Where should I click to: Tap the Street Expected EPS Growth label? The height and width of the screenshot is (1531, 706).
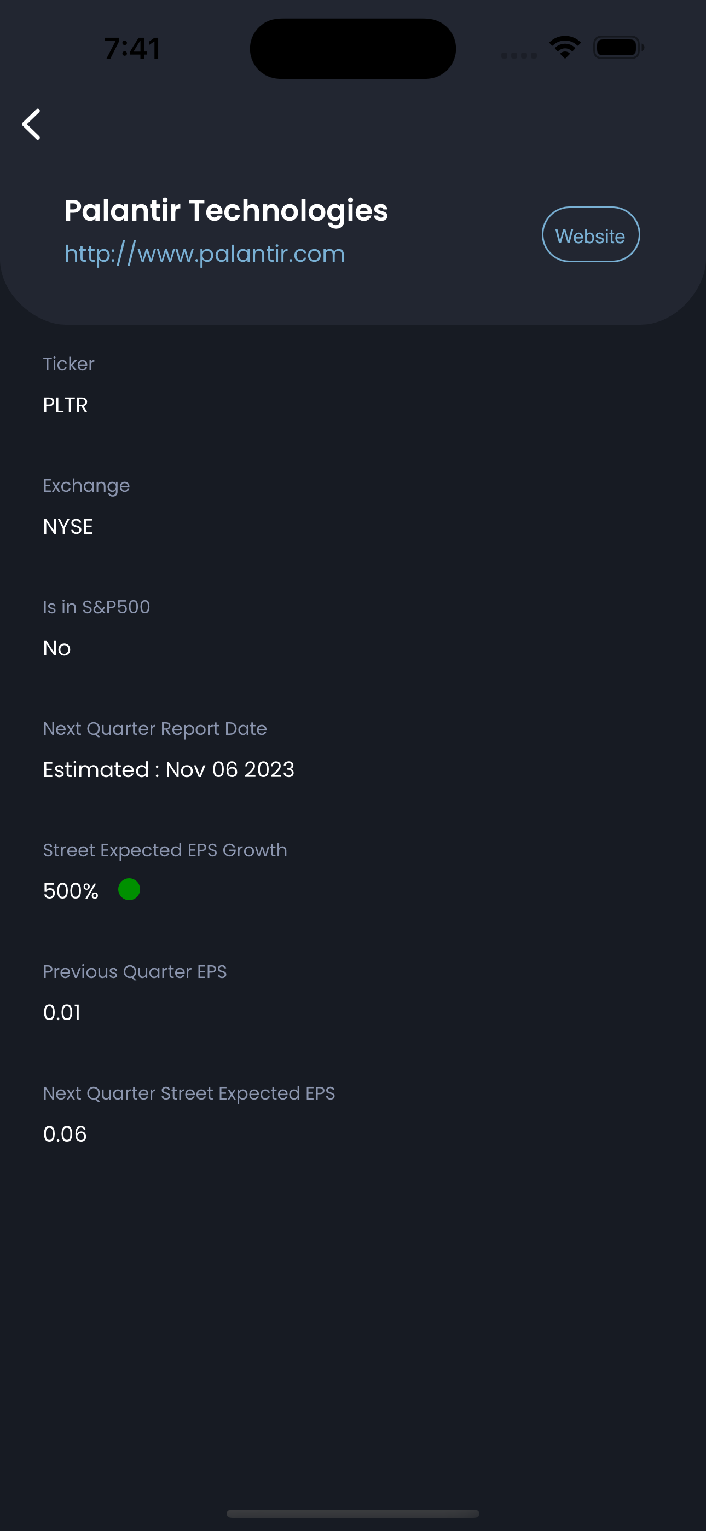[x=165, y=850]
